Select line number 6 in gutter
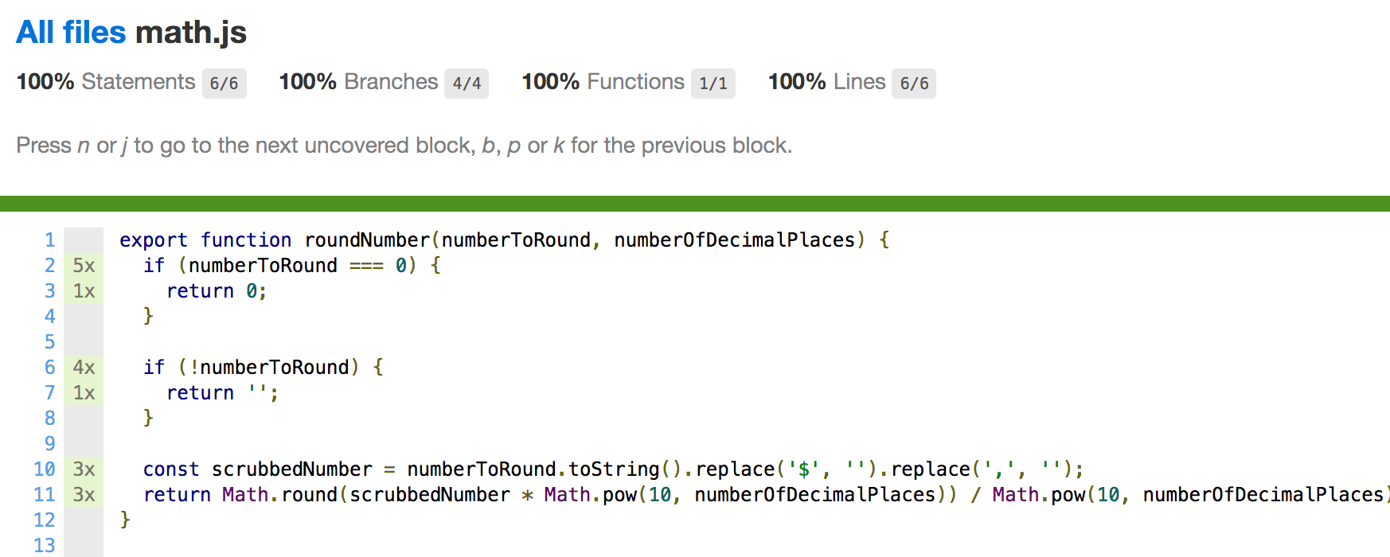This screenshot has width=1390, height=557. [50, 368]
